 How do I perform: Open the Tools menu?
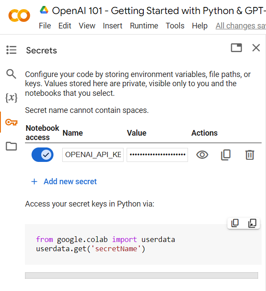pos(175,26)
